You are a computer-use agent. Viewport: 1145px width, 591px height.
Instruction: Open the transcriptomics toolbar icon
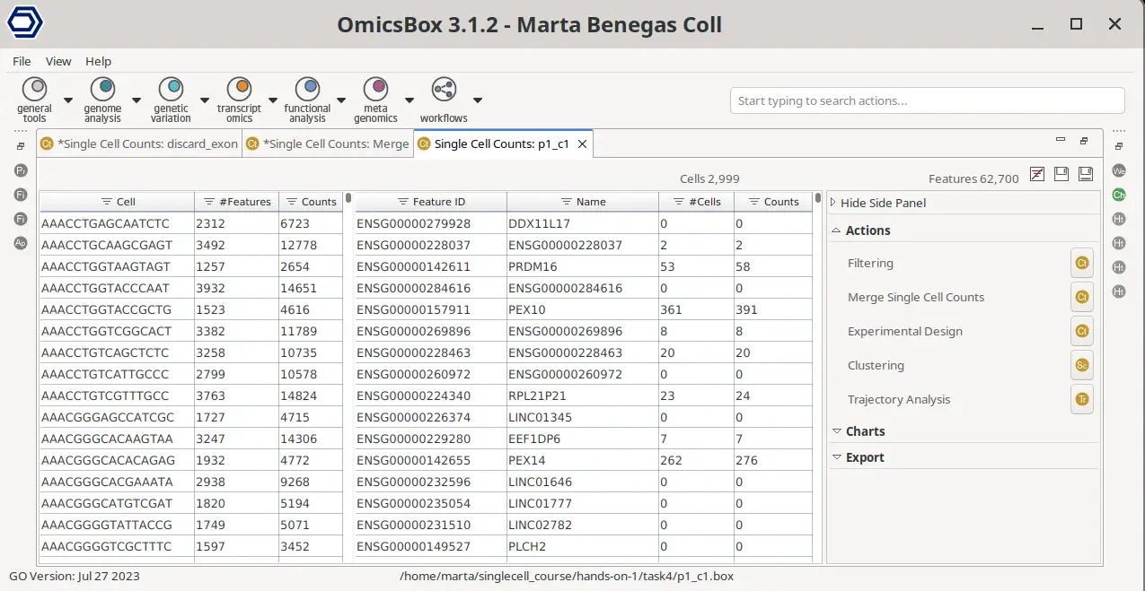tap(239, 89)
